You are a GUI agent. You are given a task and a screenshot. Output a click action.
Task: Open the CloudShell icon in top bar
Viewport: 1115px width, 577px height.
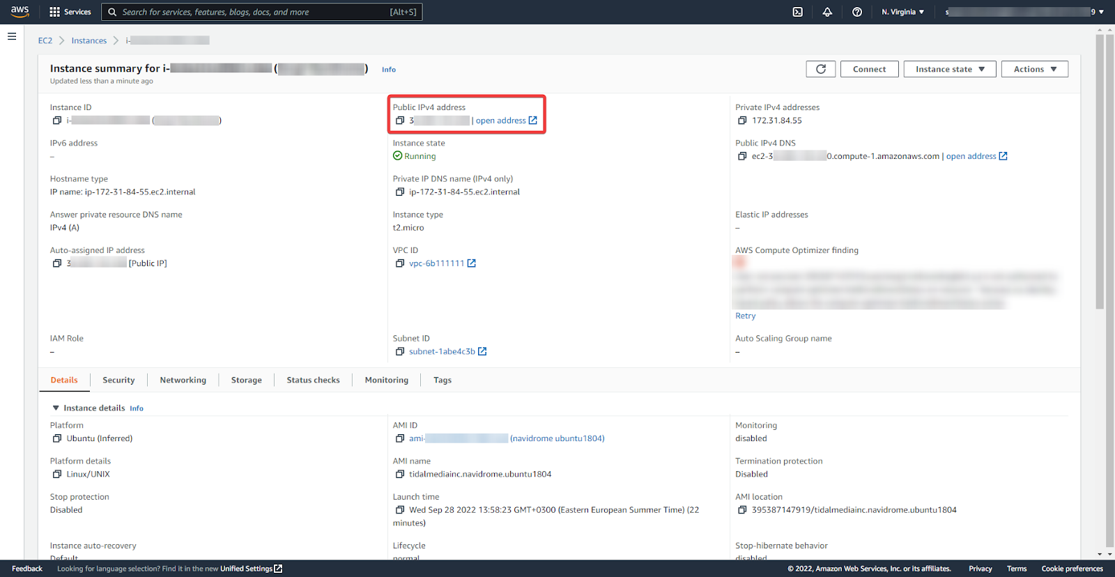coord(798,12)
